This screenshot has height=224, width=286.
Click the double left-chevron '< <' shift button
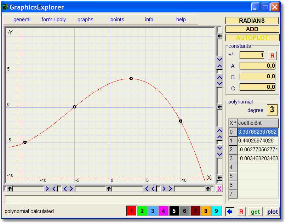coord(150,189)
